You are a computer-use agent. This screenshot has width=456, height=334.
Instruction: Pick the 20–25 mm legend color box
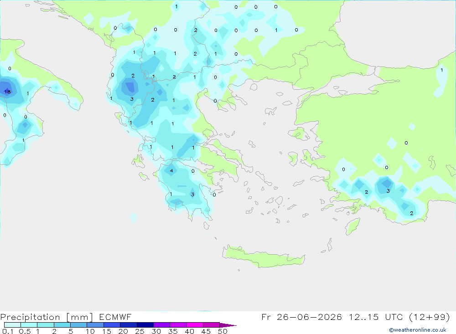(128, 325)
